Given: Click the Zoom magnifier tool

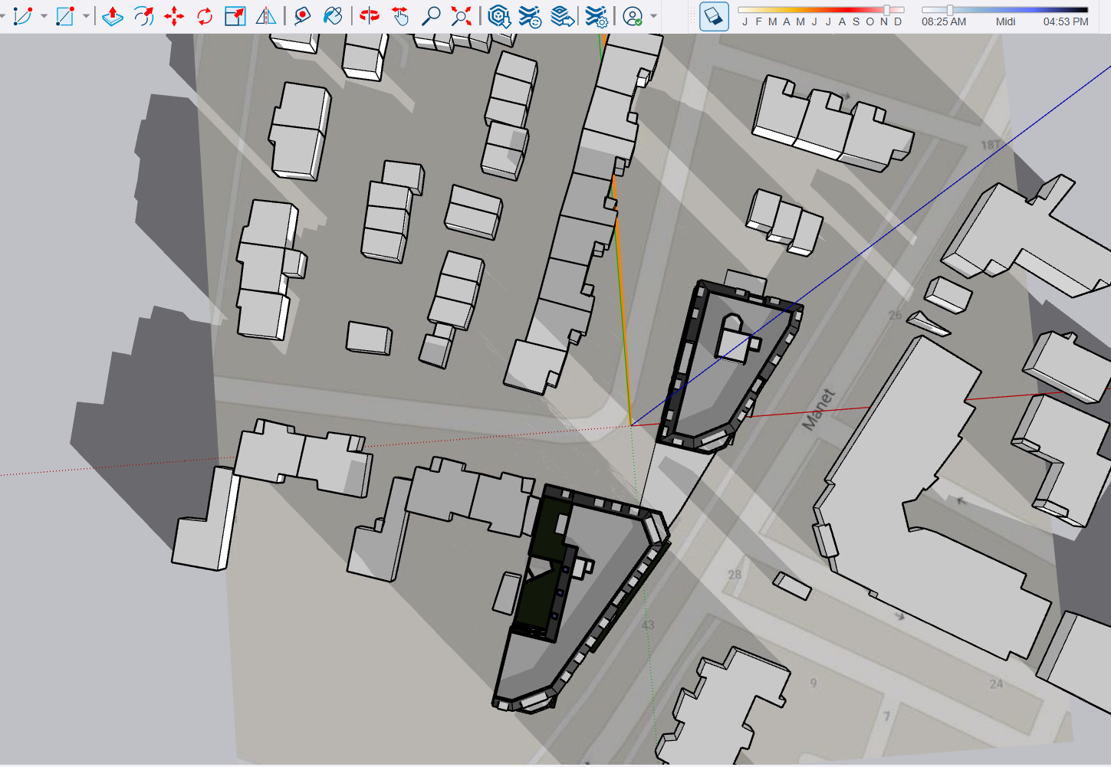Looking at the screenshot, I should click(431, 16).
